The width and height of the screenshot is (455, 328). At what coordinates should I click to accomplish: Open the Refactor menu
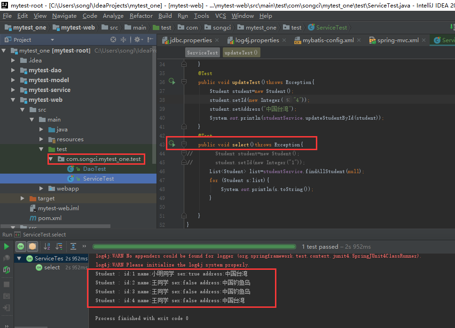141,16
